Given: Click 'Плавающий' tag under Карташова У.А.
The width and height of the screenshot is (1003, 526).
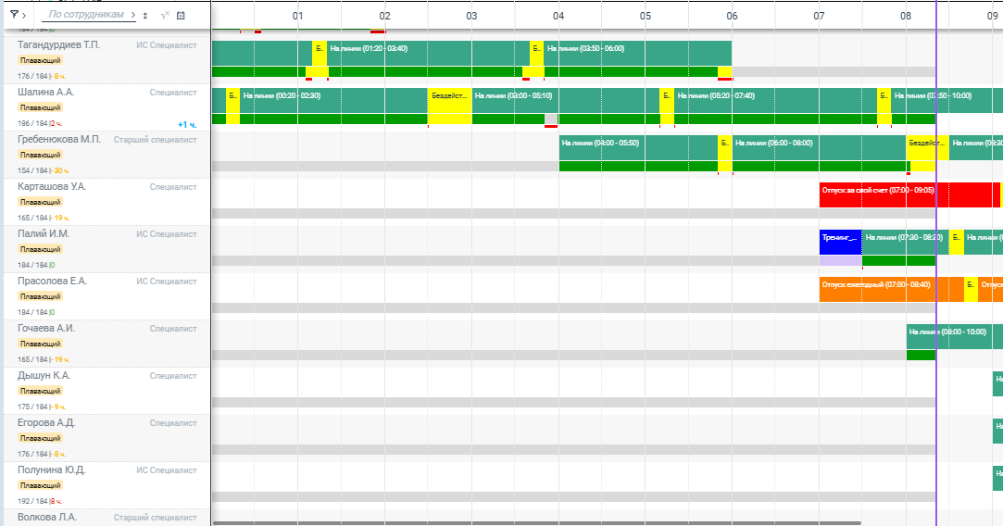Looking at the screenshot, I should (x=41, y=202).
